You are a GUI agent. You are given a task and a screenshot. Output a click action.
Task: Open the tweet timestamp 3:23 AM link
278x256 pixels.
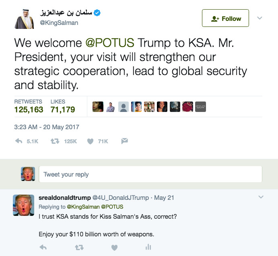[x=47, y=127]
